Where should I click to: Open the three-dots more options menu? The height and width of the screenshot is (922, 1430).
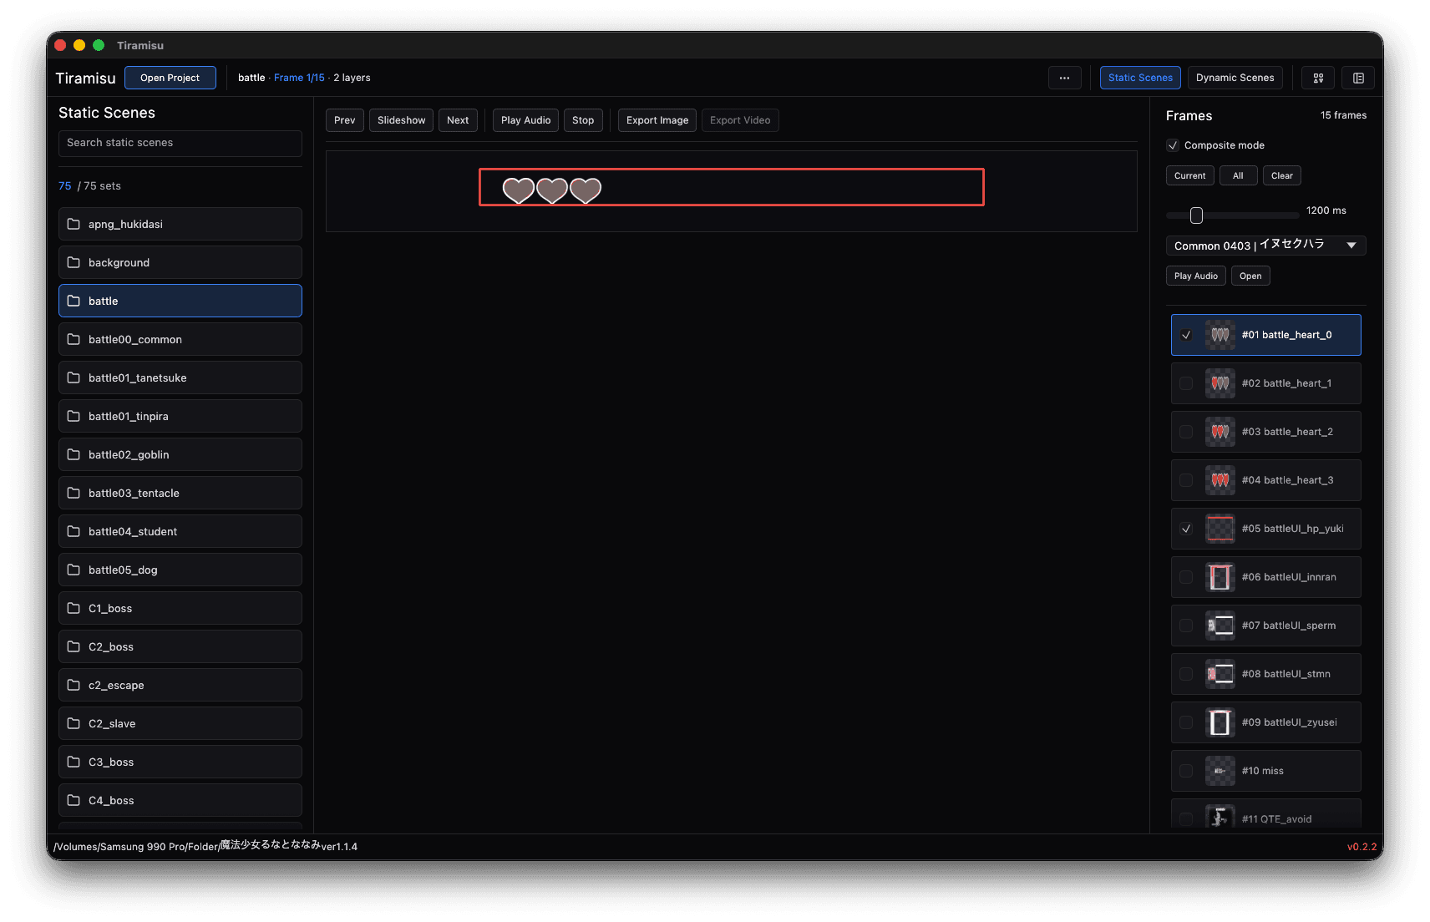(x=1064, y=78)
